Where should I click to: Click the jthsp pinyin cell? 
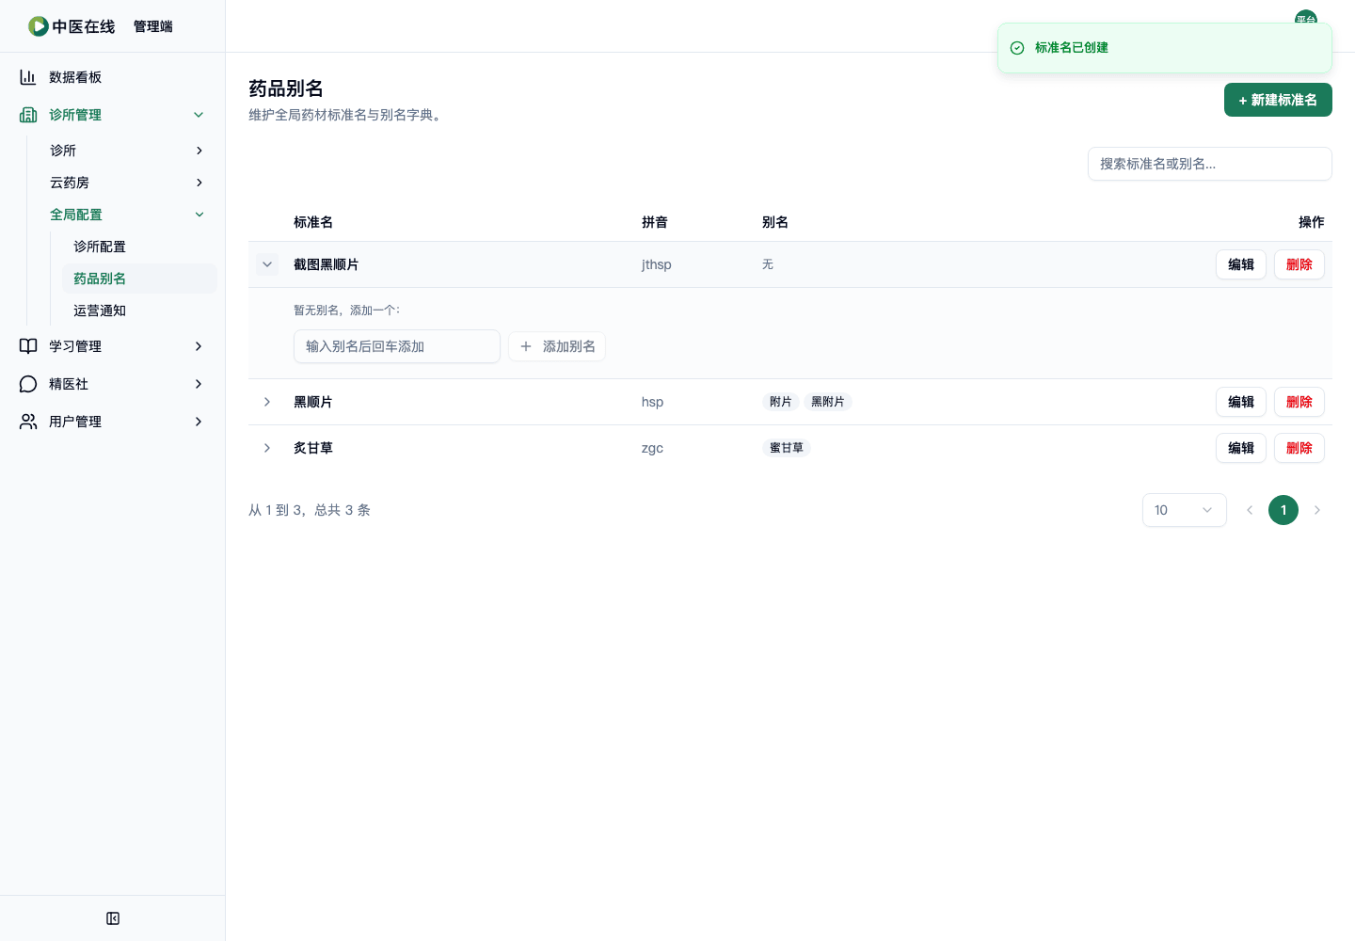coord(657,264)
